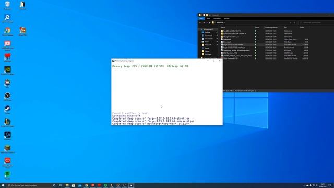Select Schnellzugriff in Explorer sidebar

pyautogui.click(x=208, y=29)
